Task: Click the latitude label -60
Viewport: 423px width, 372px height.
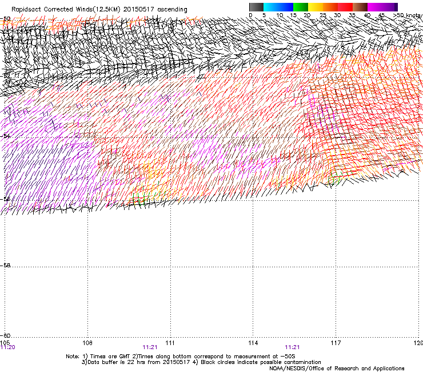Action: (x=5, y=335)
